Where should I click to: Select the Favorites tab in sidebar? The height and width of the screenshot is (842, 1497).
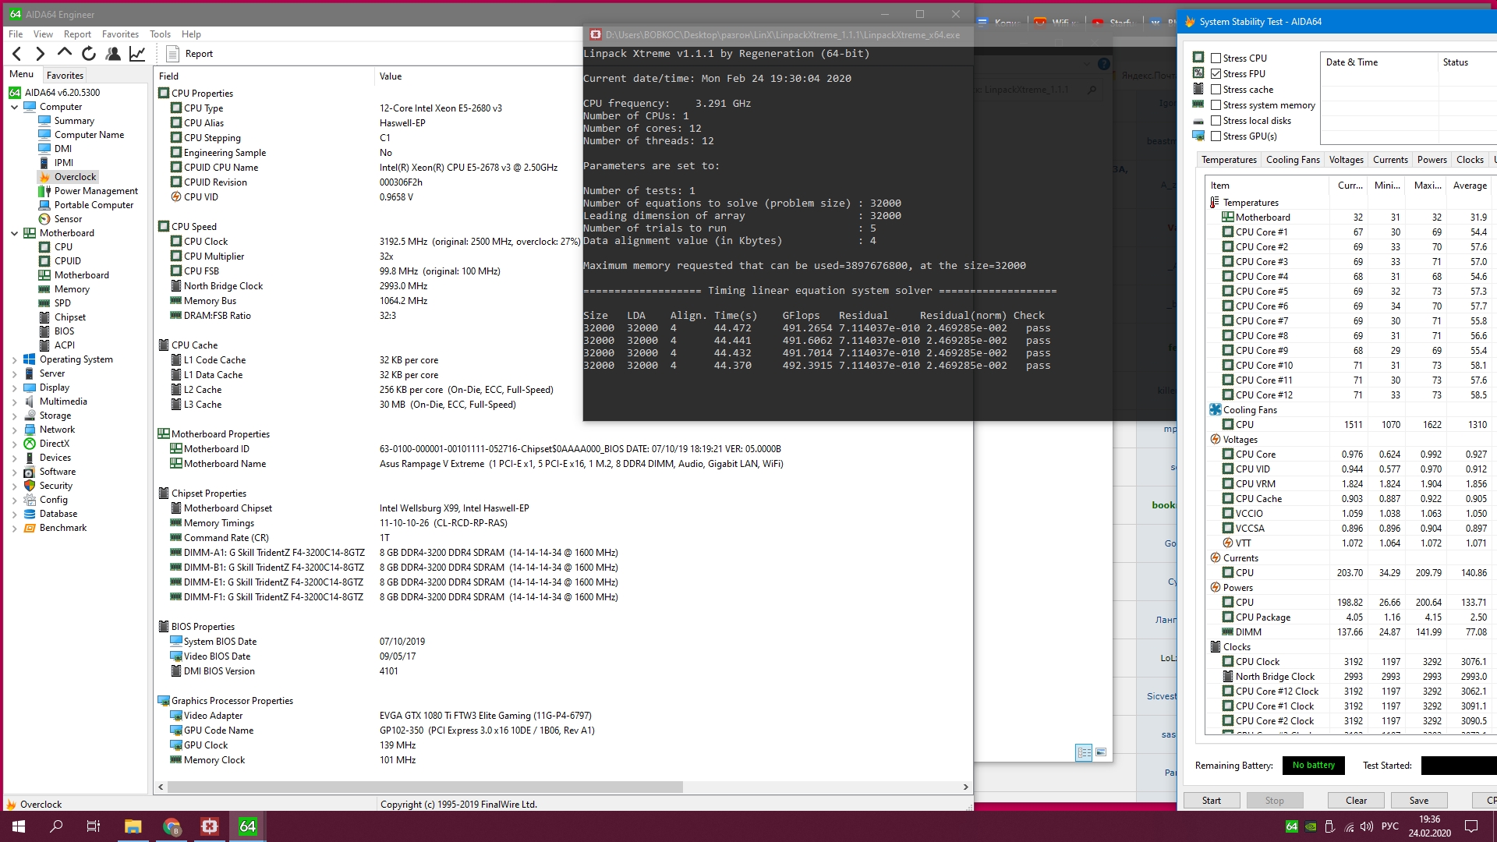(65, 76)
